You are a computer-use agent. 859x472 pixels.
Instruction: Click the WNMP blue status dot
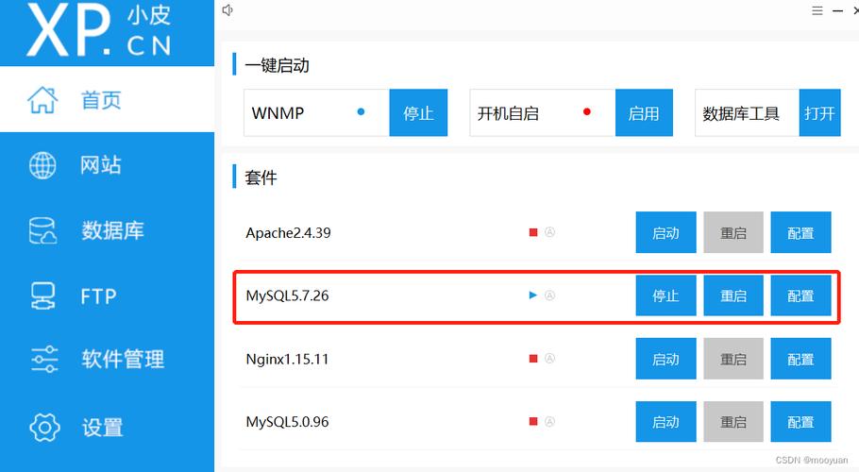[361, 111]
